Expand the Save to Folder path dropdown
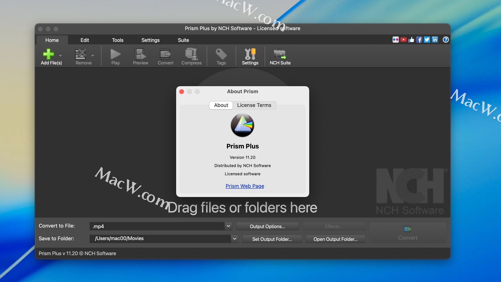501x282 pixels. 235,239
